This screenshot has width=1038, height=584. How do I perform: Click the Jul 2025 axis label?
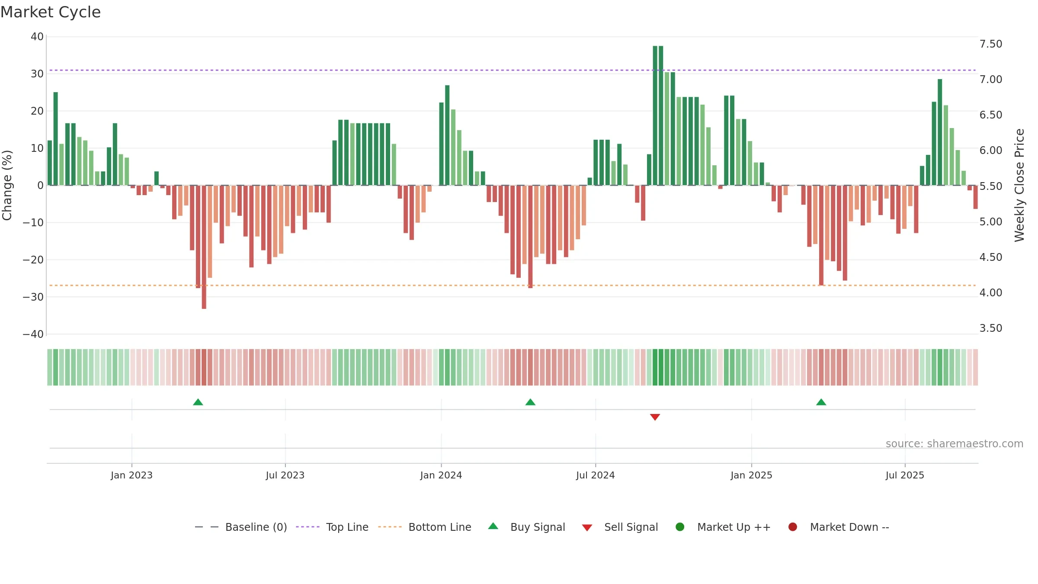[x=905, y=475]
